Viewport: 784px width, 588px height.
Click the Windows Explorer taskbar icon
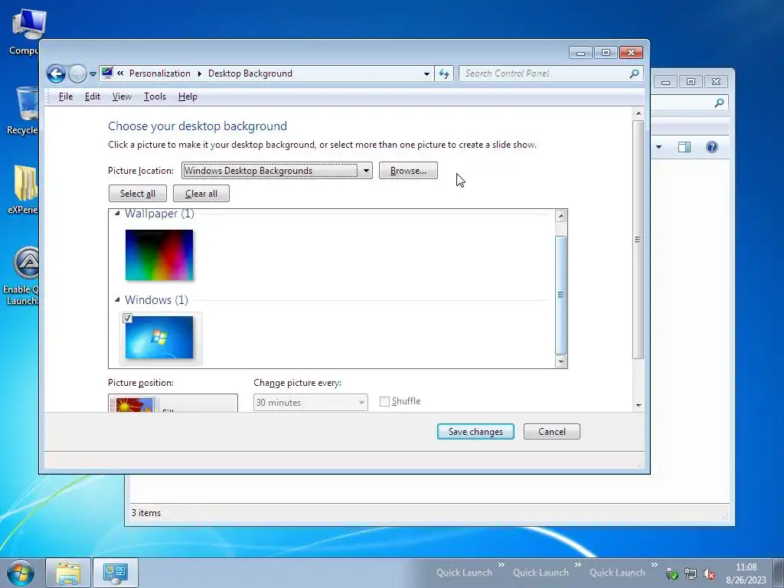pos(68,573)
